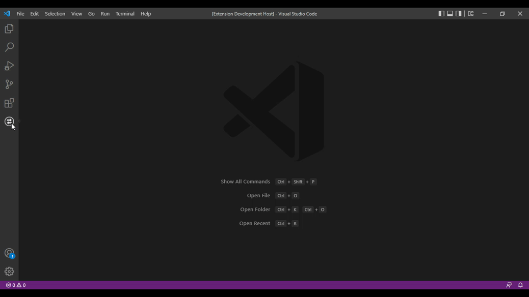Toggle the primary side bar layout icon
Image resolution: width=529 pixels, height=297 pixels.
point(441,13)
